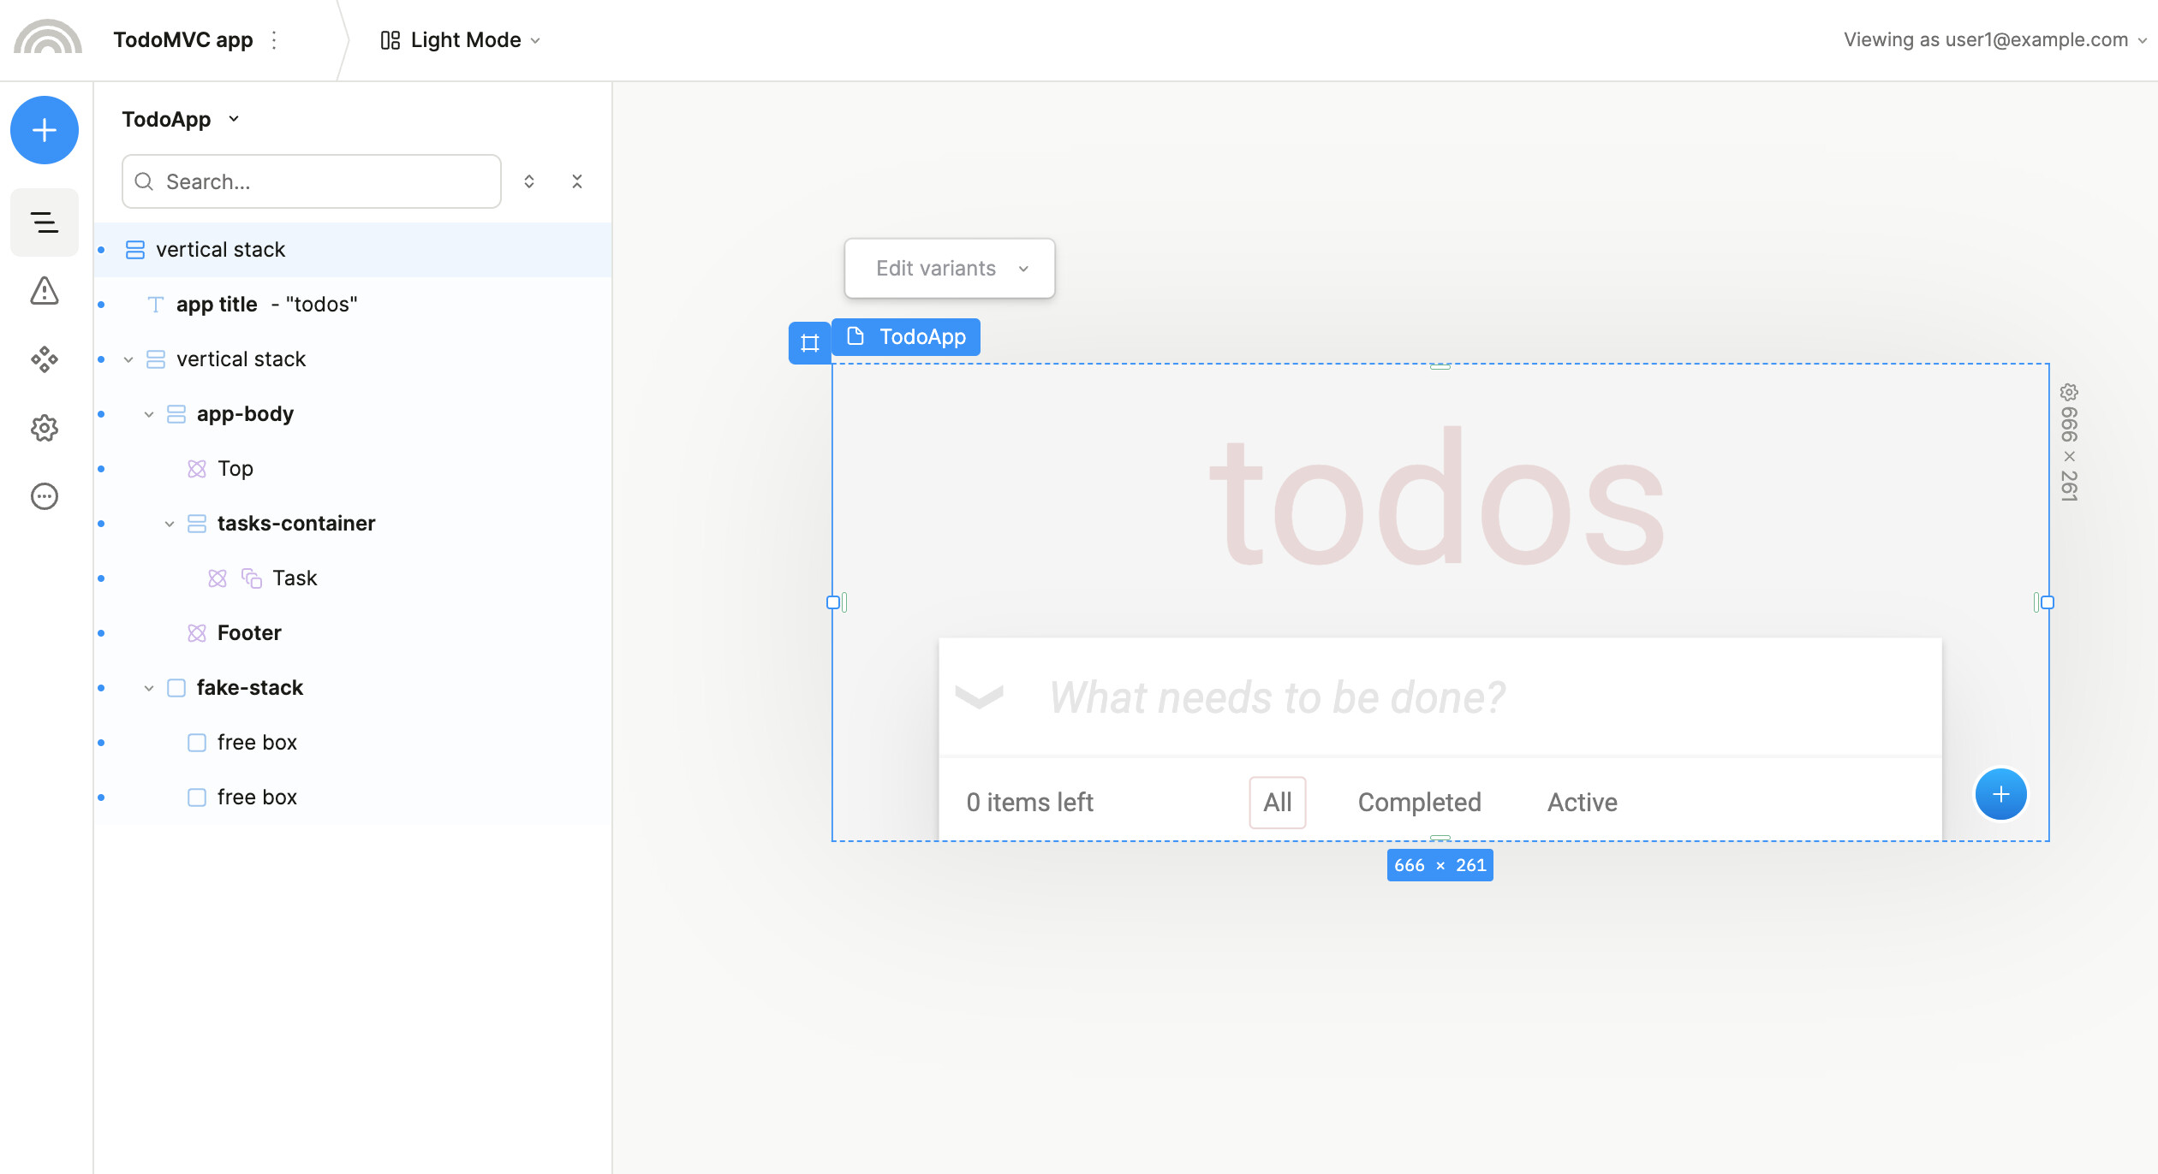Open the components diamond icon panel
This screenshot has width=2158, height=1174.
pyautogui.click(x=45, y=359)
